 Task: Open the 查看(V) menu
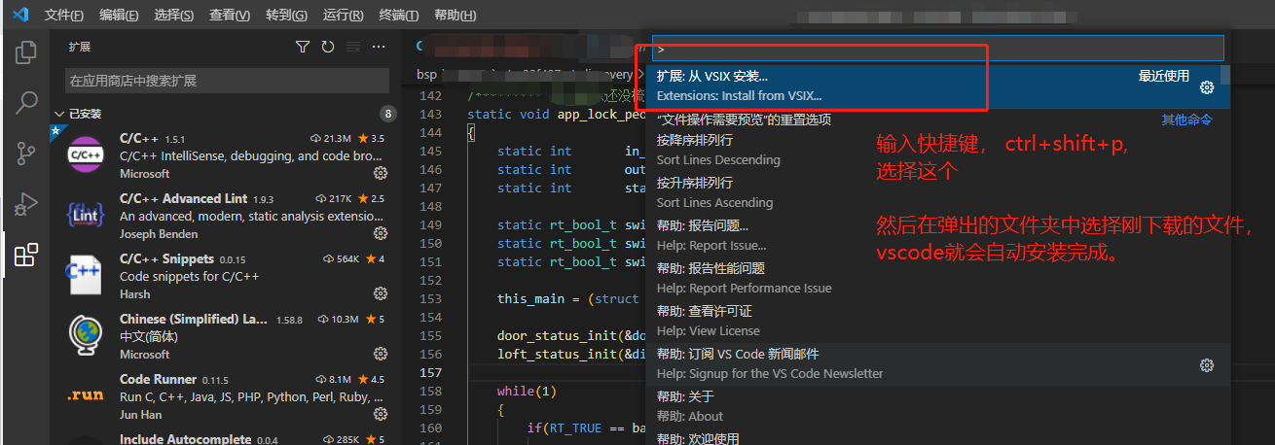click(230, 16)
